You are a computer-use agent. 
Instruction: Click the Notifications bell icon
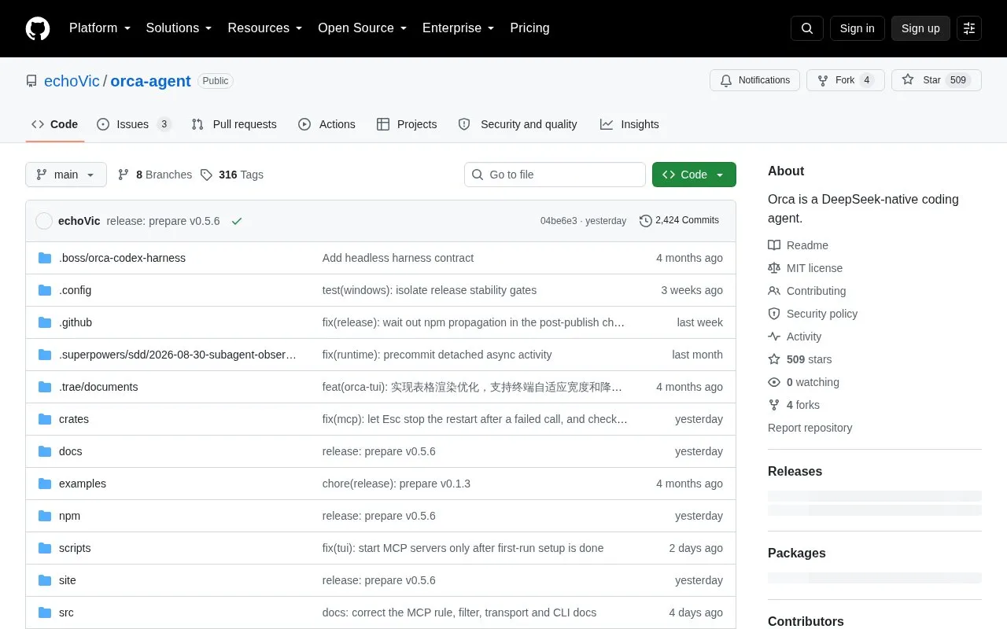[726, 80]
